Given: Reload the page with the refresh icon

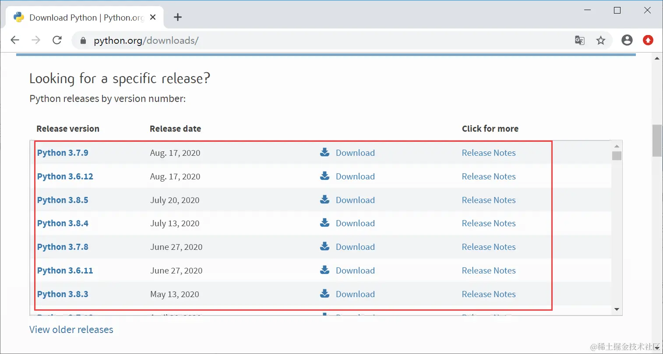Looking at the screenshot, I should point(57,40).
